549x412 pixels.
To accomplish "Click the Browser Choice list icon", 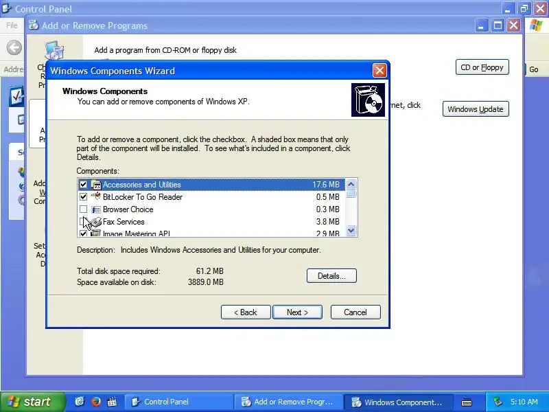I will [96, 209].
